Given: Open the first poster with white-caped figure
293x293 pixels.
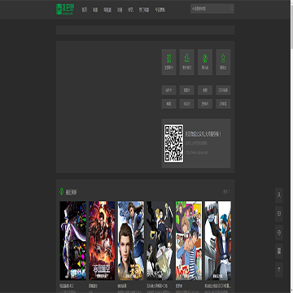Looking at the screenshot, I should 73,241.
